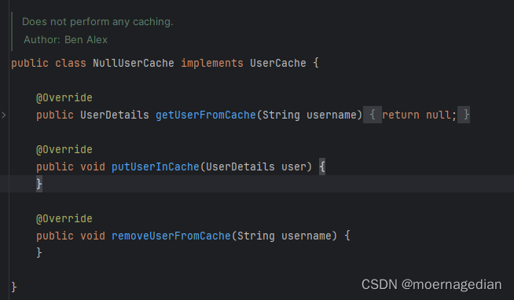The image size is (514, 300).
Task: Click the String type in removeUserFromCache parameters
Action: coord(256,236)
